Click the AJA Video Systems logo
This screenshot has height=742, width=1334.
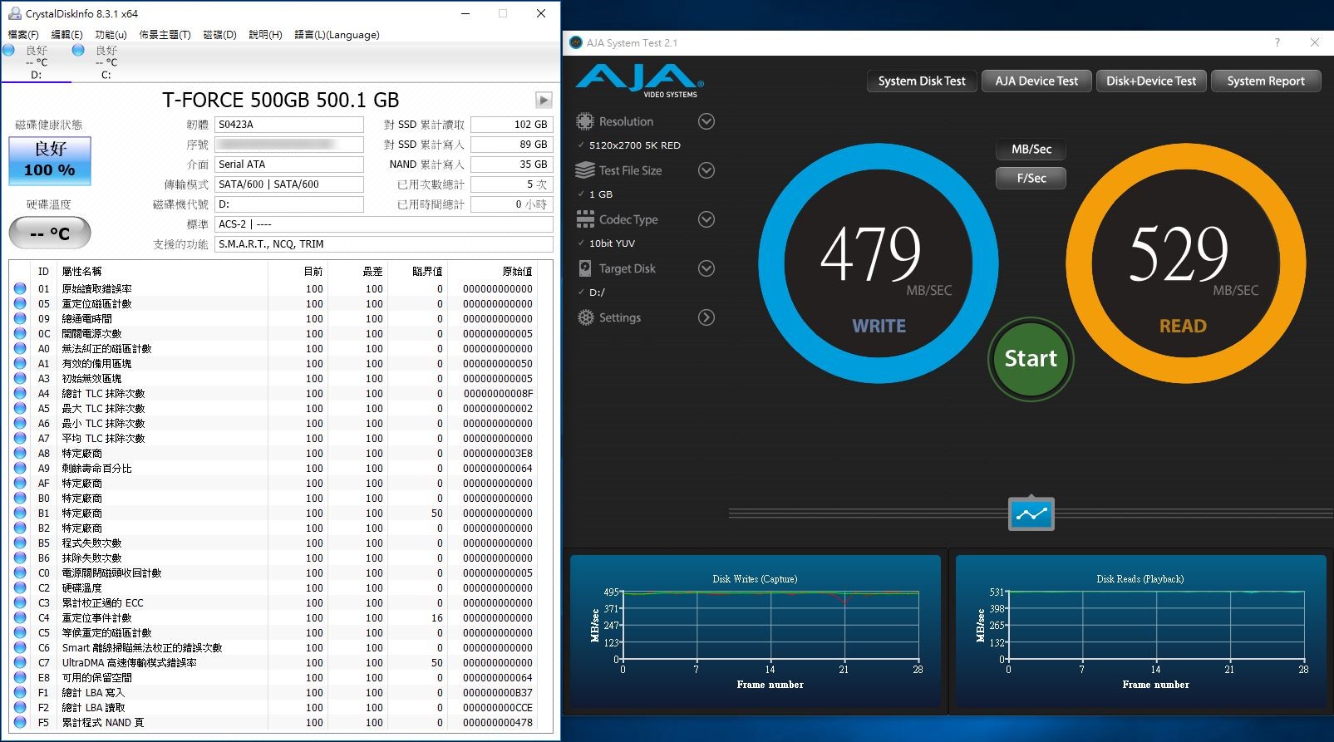[x=640, y=82]
